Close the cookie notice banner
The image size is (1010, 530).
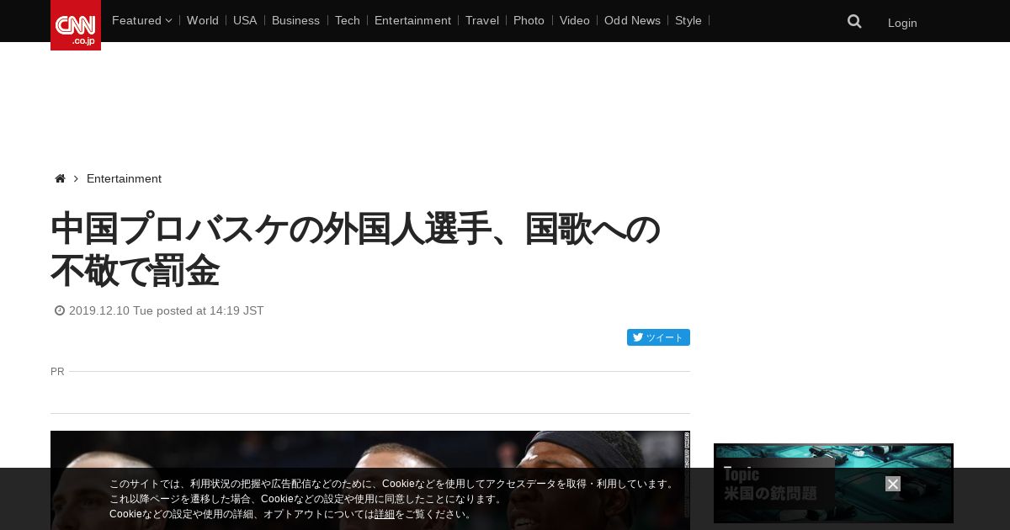(893, 484)
